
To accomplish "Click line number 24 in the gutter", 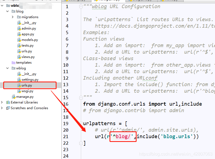I will coord(66,156).
